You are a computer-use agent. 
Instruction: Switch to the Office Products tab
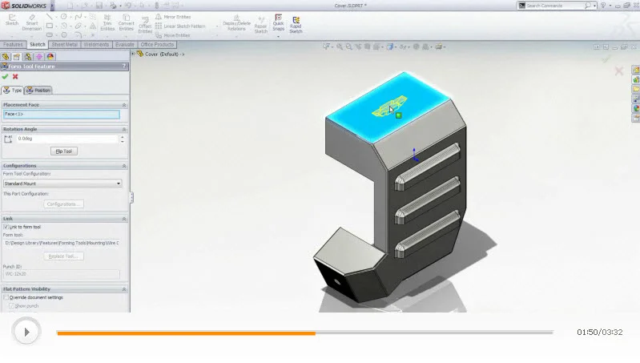157,45
